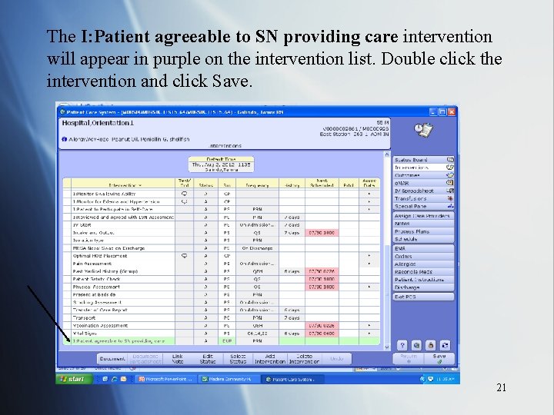Viewport: 554px width, 415px height.
Task: Open Discharge from the sidebar
Action: [424, 287]
